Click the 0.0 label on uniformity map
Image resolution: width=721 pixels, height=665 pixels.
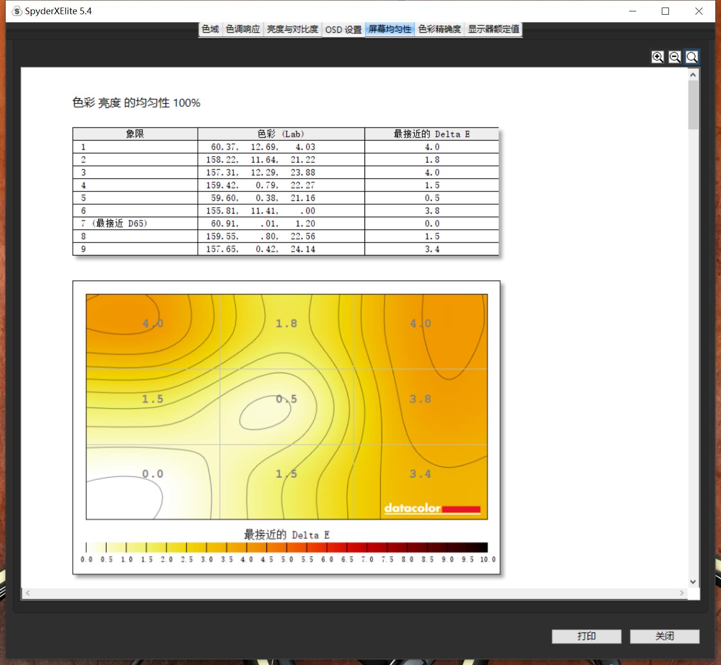point(152,474)
